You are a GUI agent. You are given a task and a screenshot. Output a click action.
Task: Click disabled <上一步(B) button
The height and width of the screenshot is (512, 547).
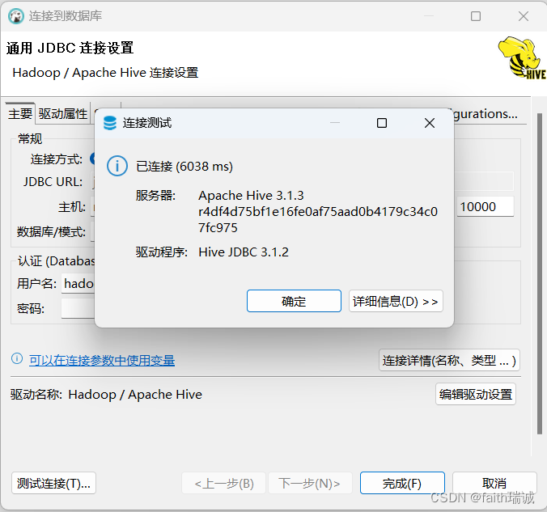[x=224, y=483]
